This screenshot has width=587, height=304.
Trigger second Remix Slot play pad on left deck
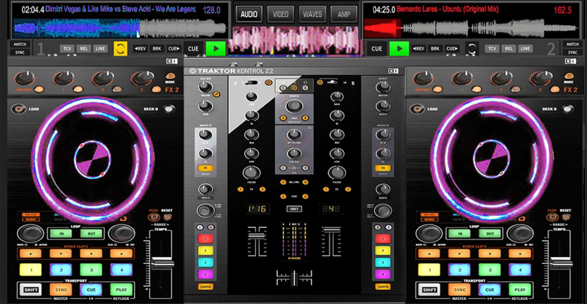[61, 253]
